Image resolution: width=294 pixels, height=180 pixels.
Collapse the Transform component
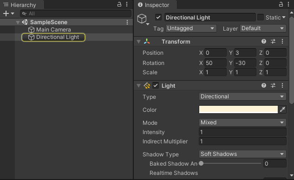(139, 42)
